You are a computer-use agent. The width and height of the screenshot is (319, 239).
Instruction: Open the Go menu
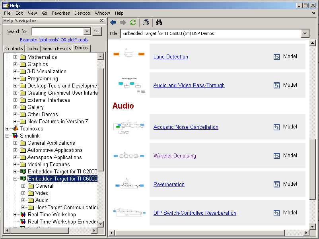45,13
